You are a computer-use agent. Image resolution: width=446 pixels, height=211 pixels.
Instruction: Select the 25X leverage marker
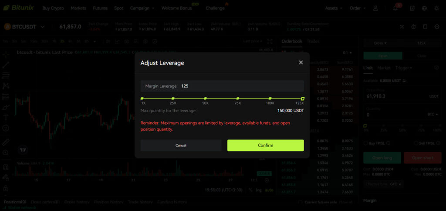(x=173, y=99)
